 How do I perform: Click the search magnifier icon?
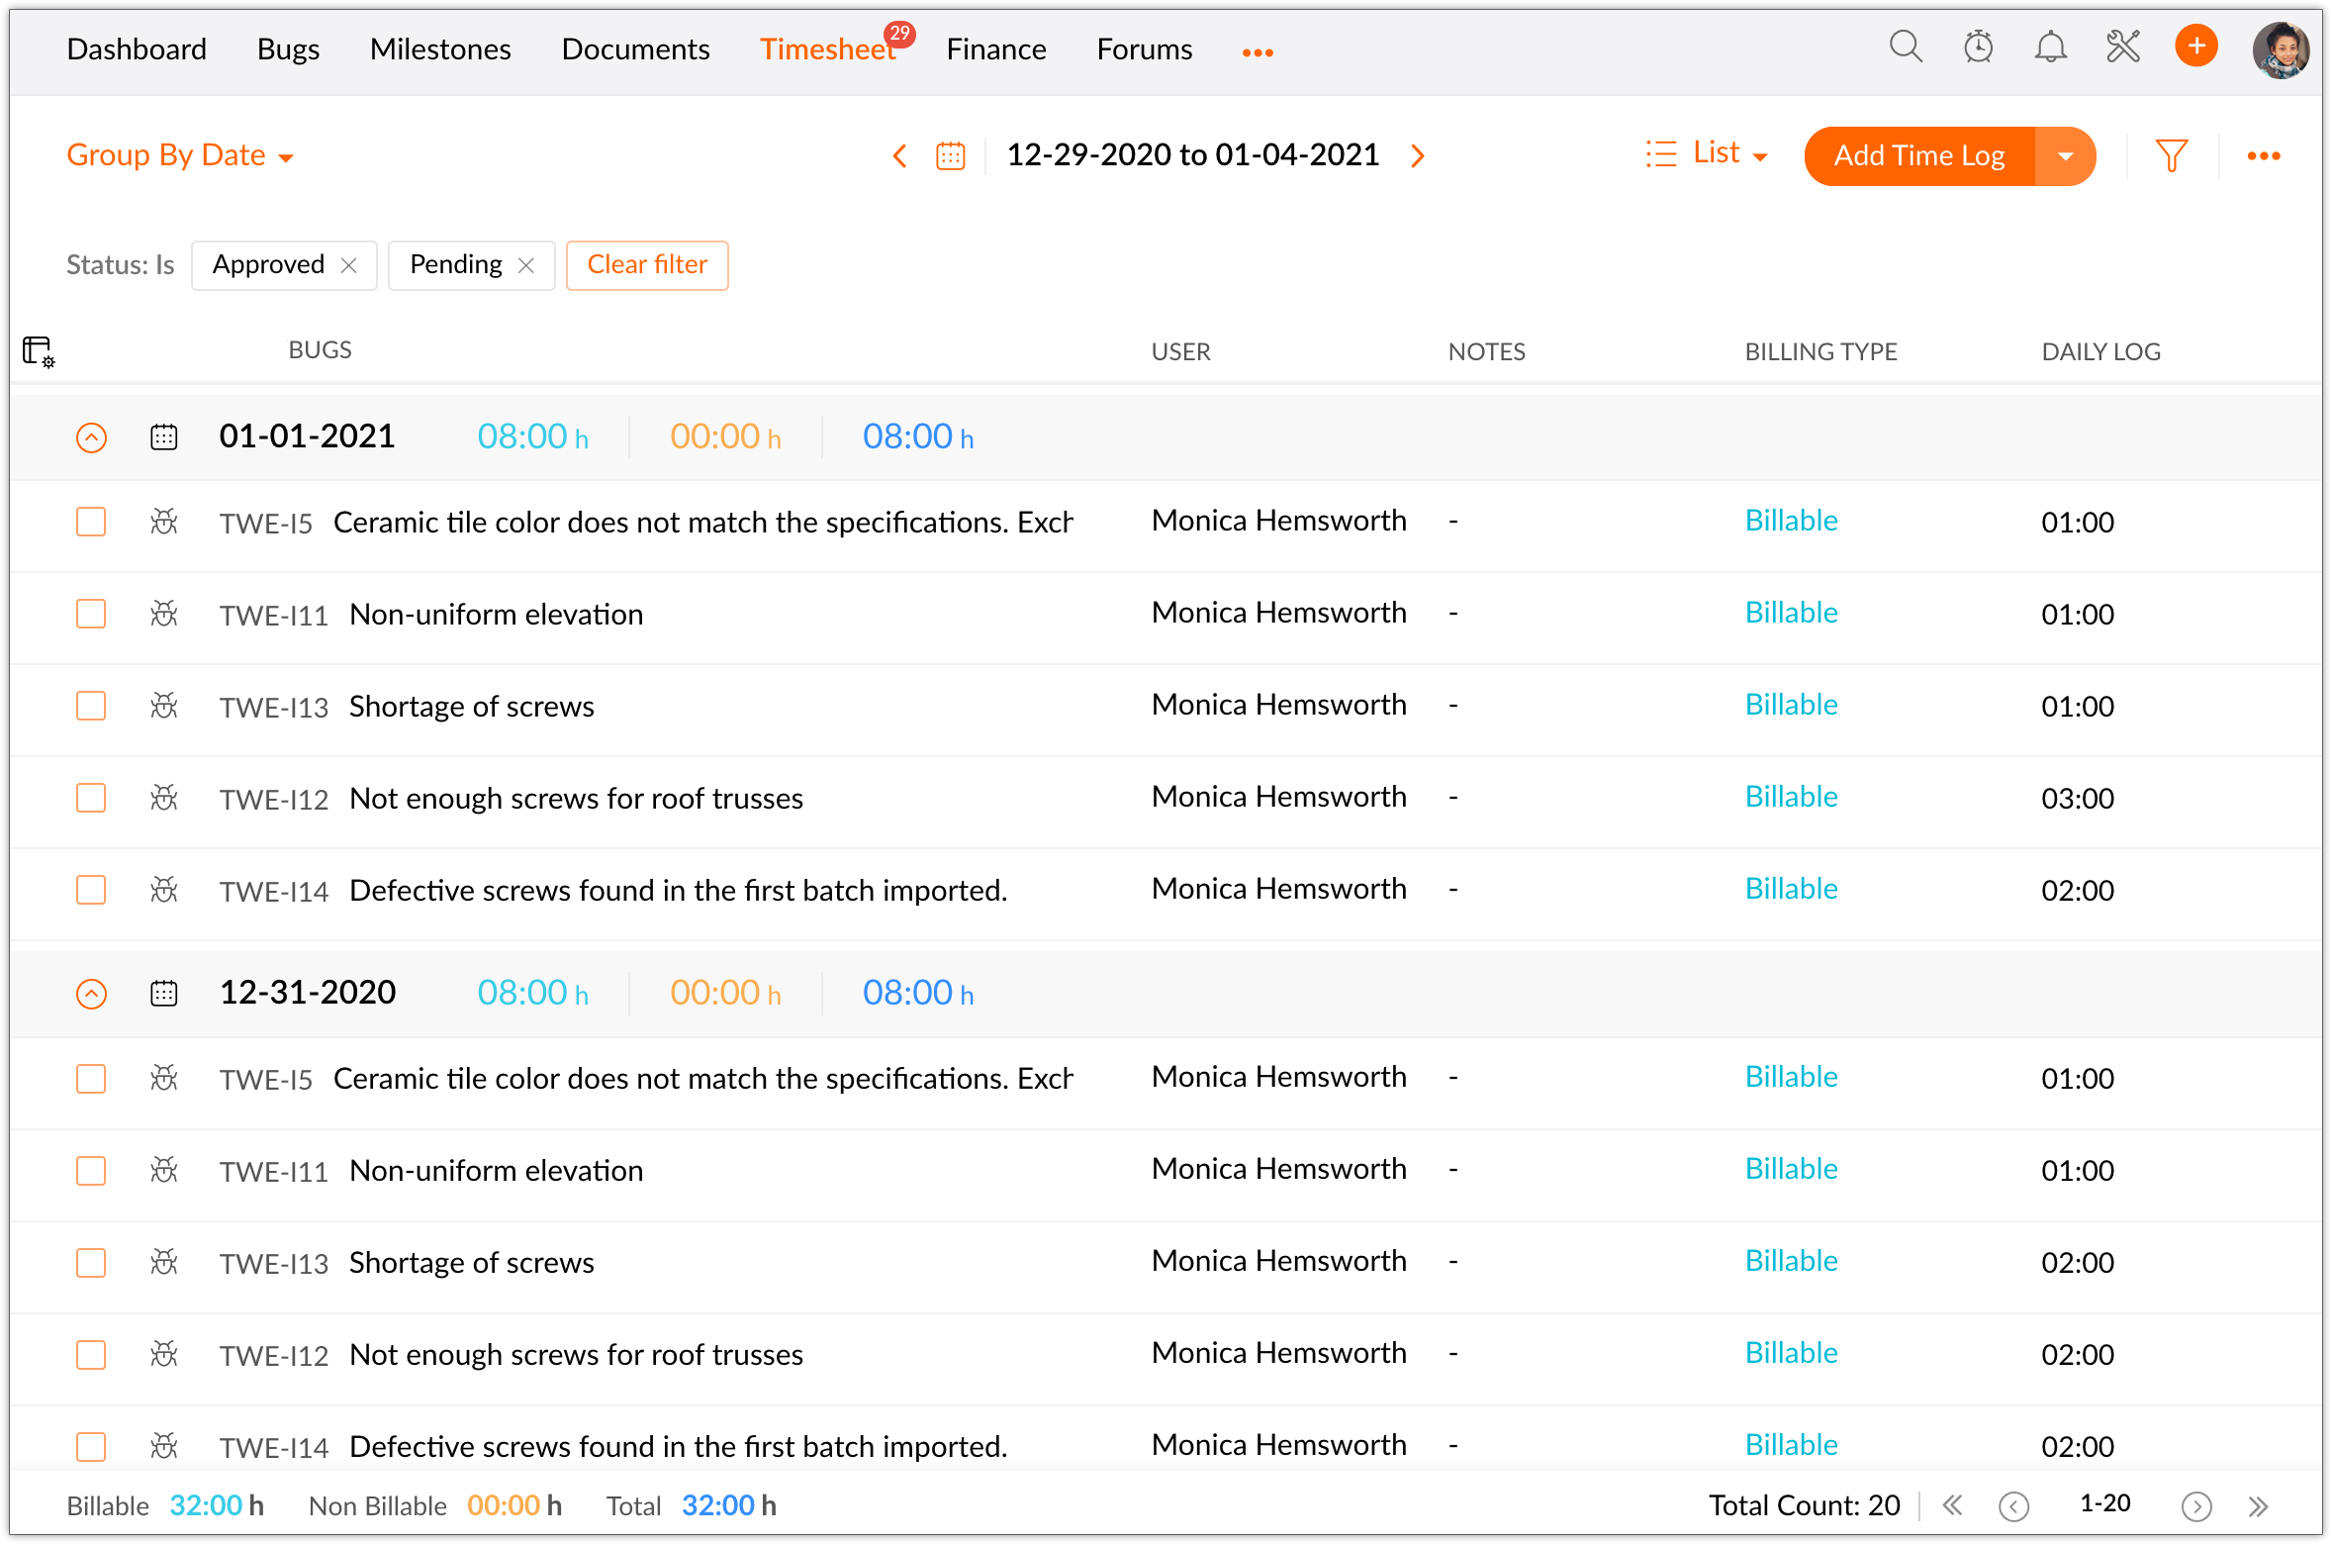(1905, 47)
